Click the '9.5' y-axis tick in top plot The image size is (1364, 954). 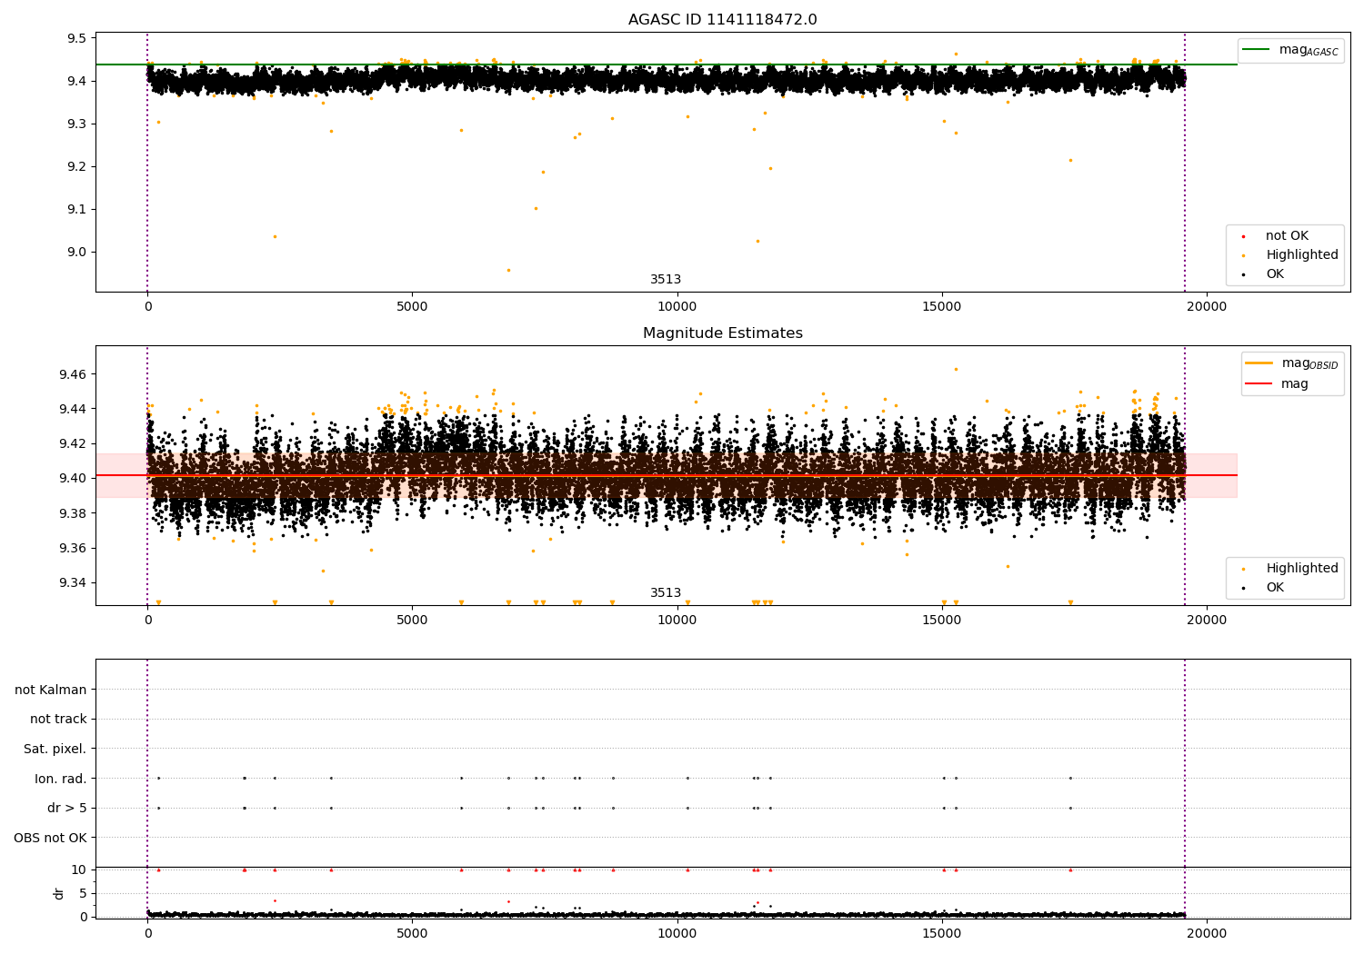tap(76, 38)
